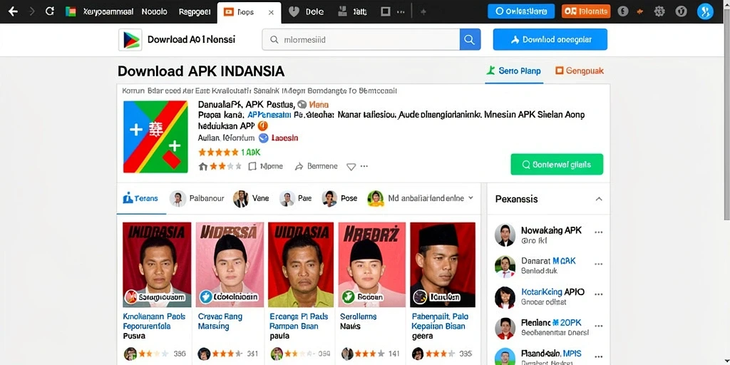Click the circled V icon in toolbar
The width and height of the screenshot is (730, 365).
point(679,11)
